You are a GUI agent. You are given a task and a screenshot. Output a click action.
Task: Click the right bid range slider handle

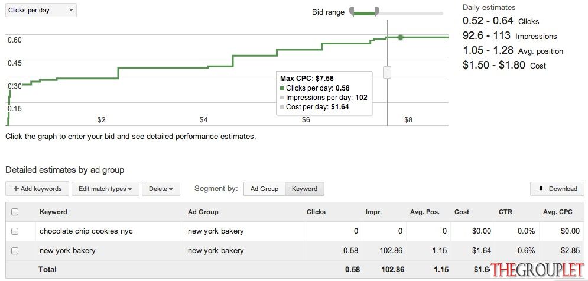377,12
